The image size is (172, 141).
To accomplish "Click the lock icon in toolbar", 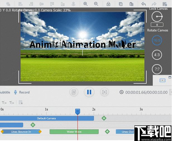I will (x=108, y=4).
